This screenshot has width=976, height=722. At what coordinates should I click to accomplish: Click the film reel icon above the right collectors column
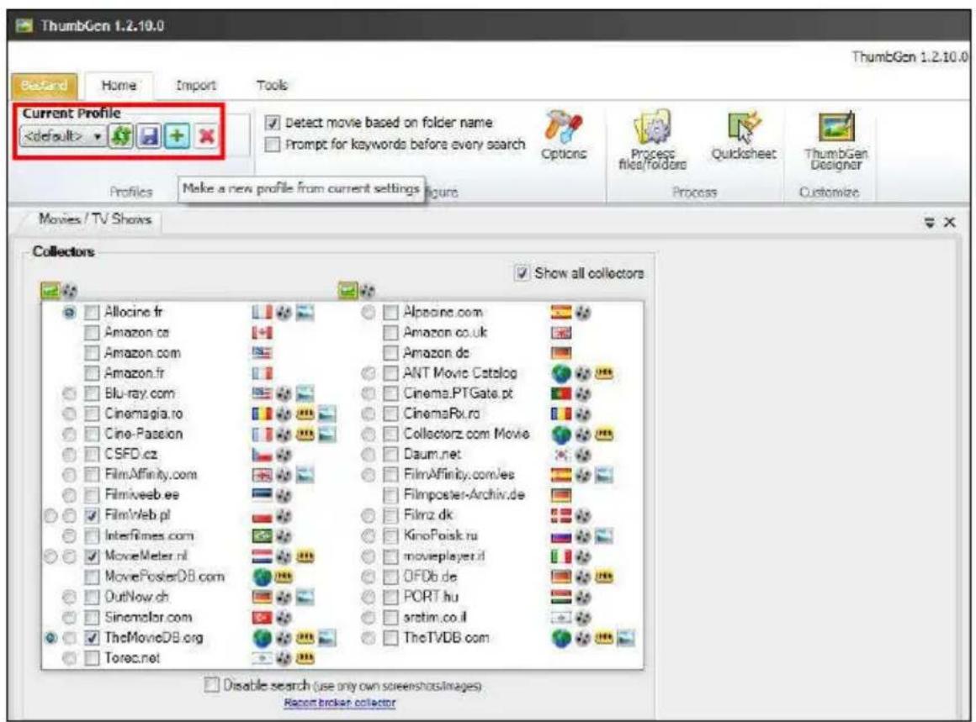[x=367, y=291]
